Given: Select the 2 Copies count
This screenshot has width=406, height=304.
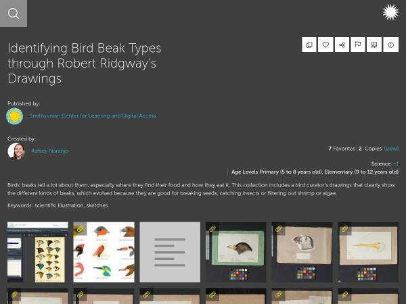Looking at the screenshot, I should 370,149.
